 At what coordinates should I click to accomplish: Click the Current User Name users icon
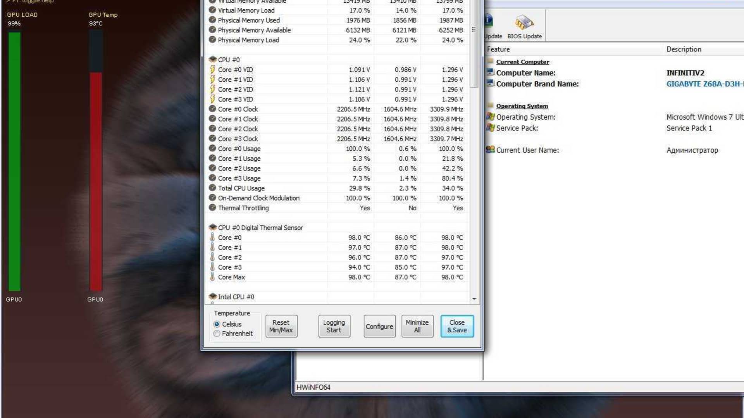(x=491, y=150)
